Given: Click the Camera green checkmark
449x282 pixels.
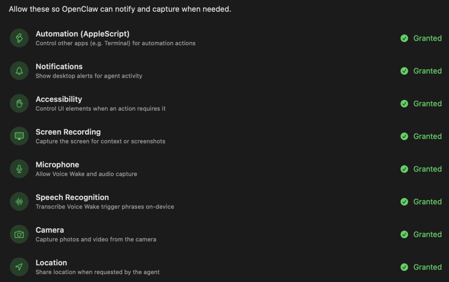Looking at the screenshot, I should [404, 234].
